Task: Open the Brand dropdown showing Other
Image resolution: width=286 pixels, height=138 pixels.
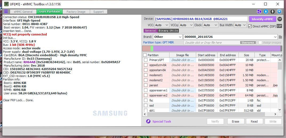Action: click(x=168, y=37)
